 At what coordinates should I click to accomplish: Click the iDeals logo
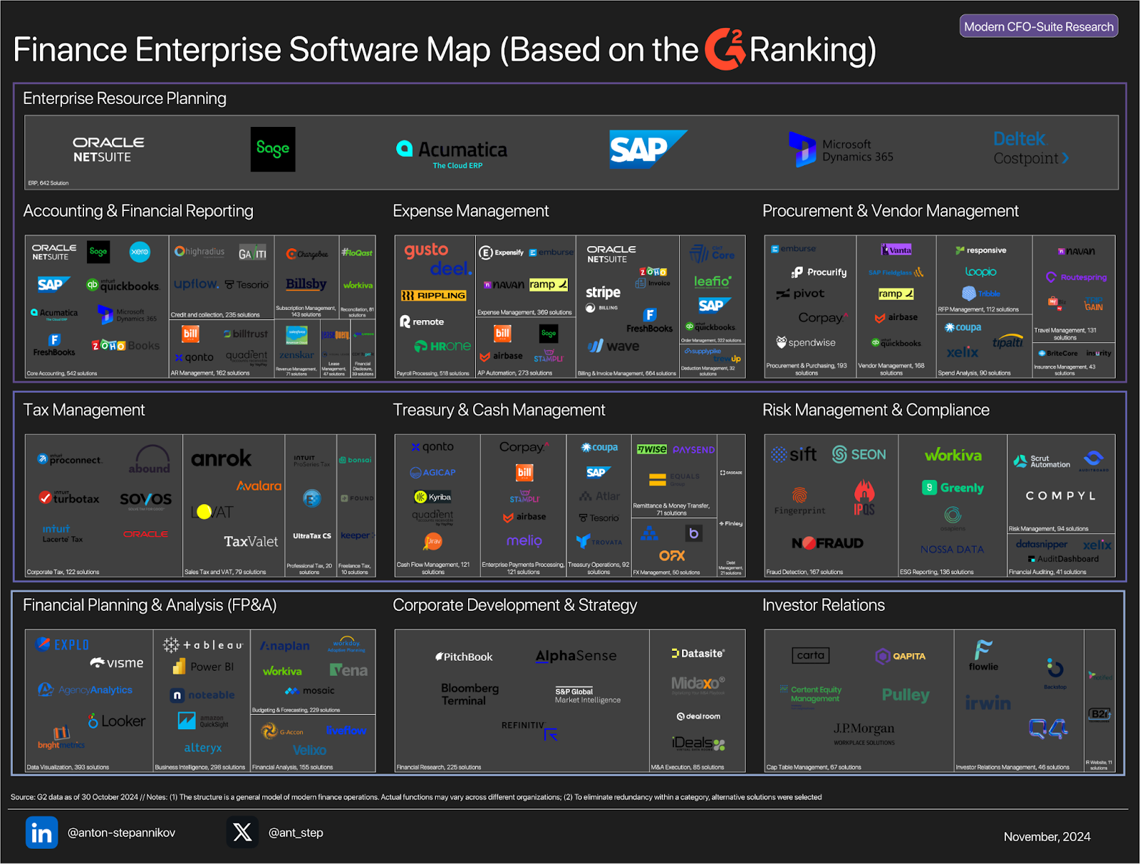(699, 744)
